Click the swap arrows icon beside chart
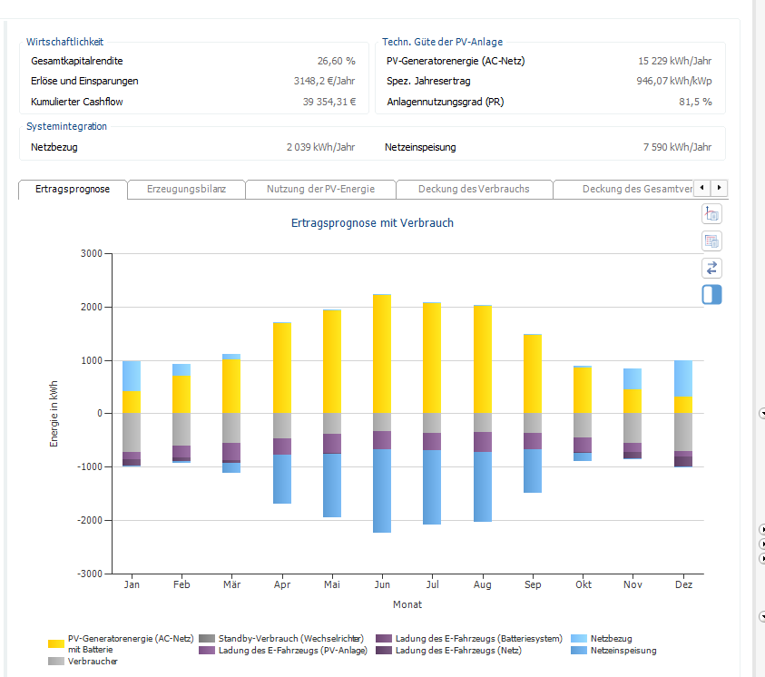The width and height of the screenshot is (765, 677). click(711, 268)
